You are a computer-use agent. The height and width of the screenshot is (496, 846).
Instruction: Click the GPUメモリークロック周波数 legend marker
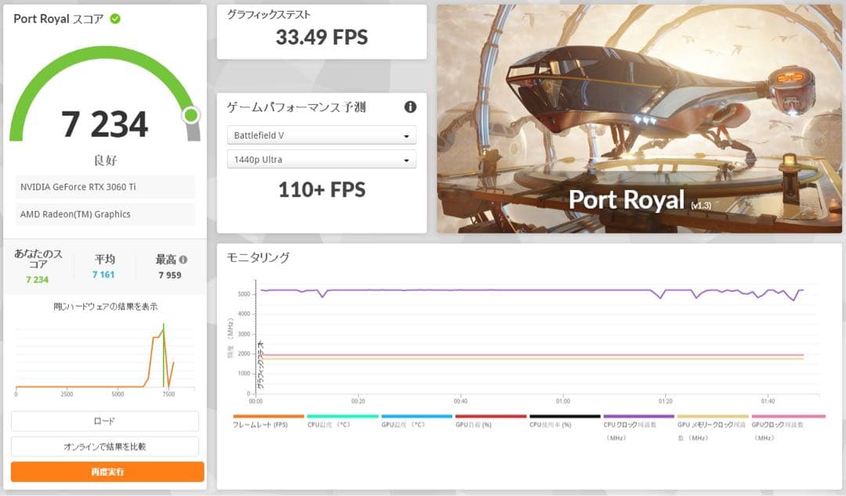(x=711, y=417)
